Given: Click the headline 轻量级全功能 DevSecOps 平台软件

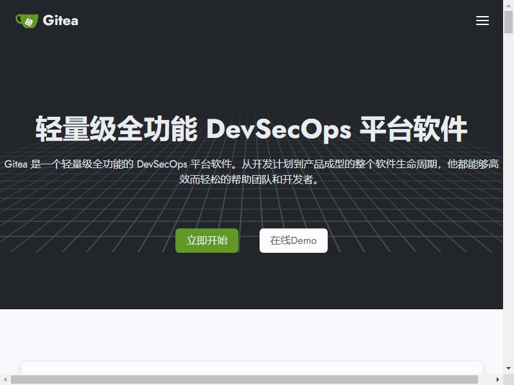Looking at the screenshot, I should (251, 129).
